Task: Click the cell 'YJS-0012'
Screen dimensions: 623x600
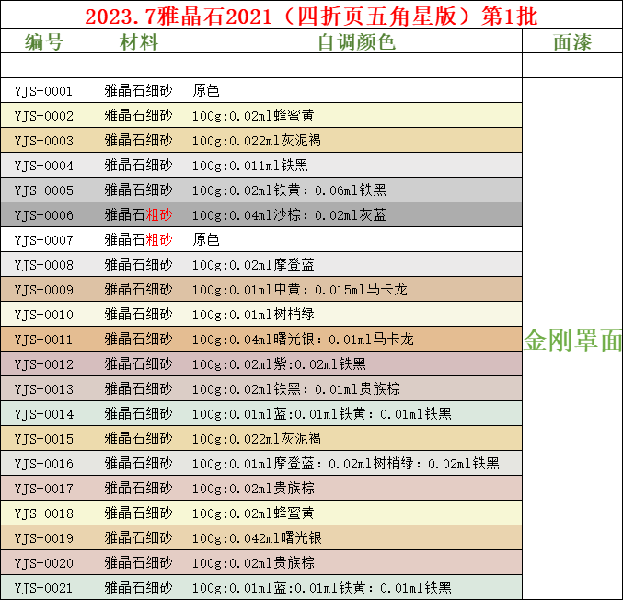Action: click(x=43, y=364)
